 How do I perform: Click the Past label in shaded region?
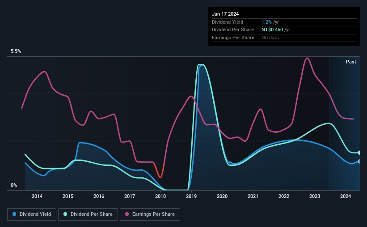pyautogui.click(x=351, y=62)
